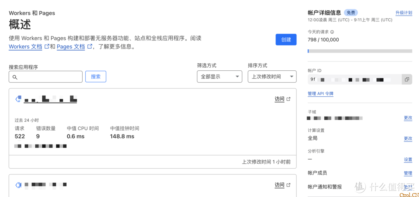Click the copy account ID icon

coord(407,79)
